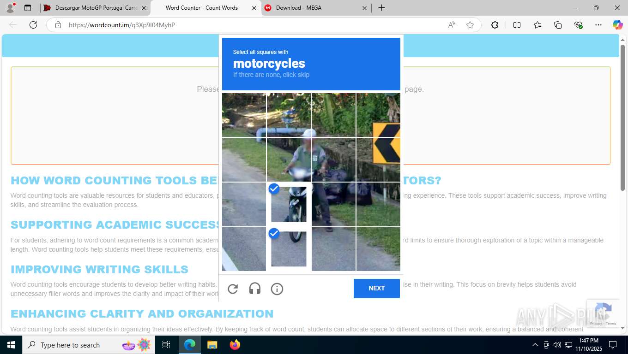This screenshot has height=354, width=628.
Task: View site information lock icon
Action: (58, 25)
